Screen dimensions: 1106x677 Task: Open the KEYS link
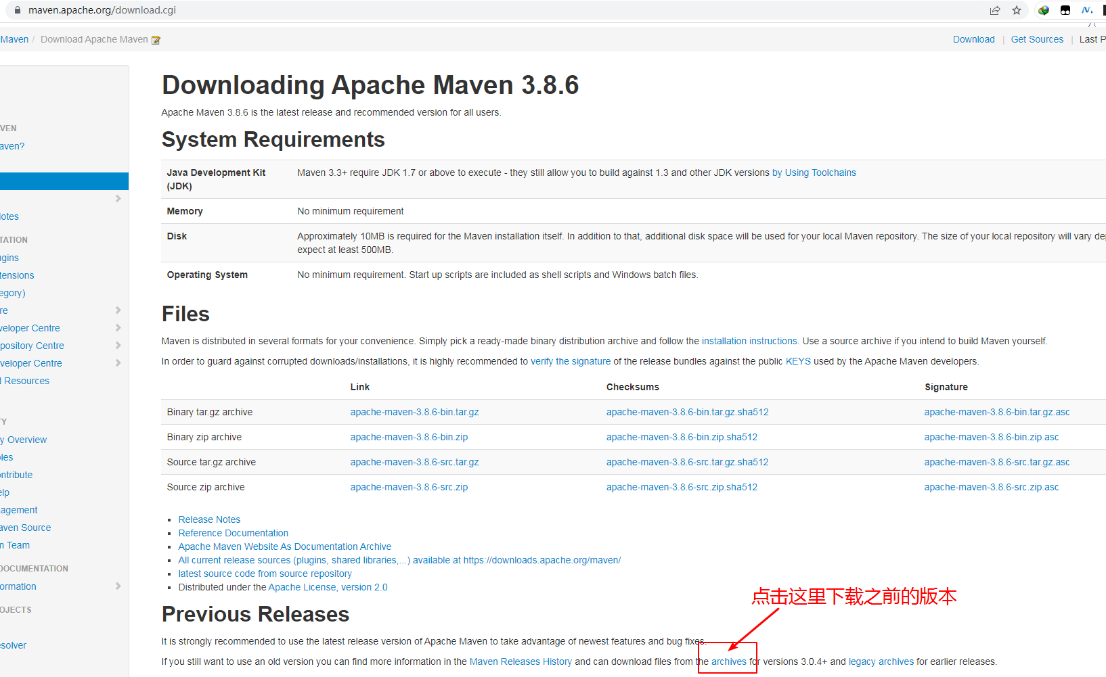(x=798, y=361)
